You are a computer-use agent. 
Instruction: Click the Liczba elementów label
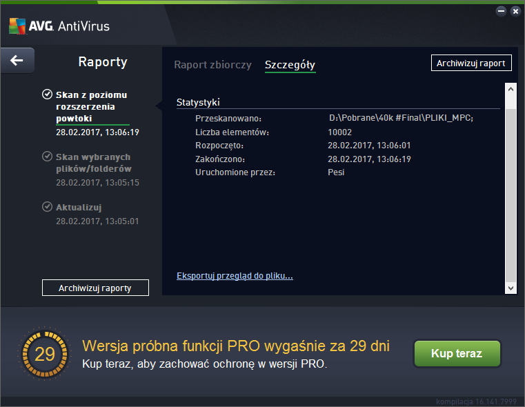pyautogui.click(x=232, y=132)
